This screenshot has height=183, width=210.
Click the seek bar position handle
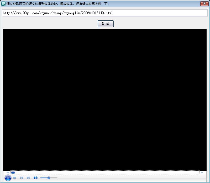[13, 173]
